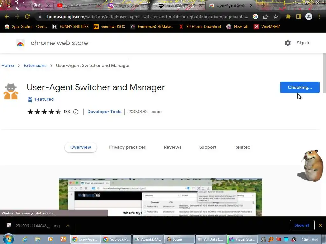The image size is (326, 244).
Task: Switch to the Login taskbar window
Action: pos(180,239)
